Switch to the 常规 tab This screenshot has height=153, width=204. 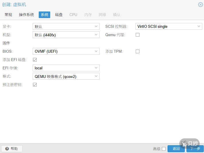pyautogui.click(x=8, y=15)
